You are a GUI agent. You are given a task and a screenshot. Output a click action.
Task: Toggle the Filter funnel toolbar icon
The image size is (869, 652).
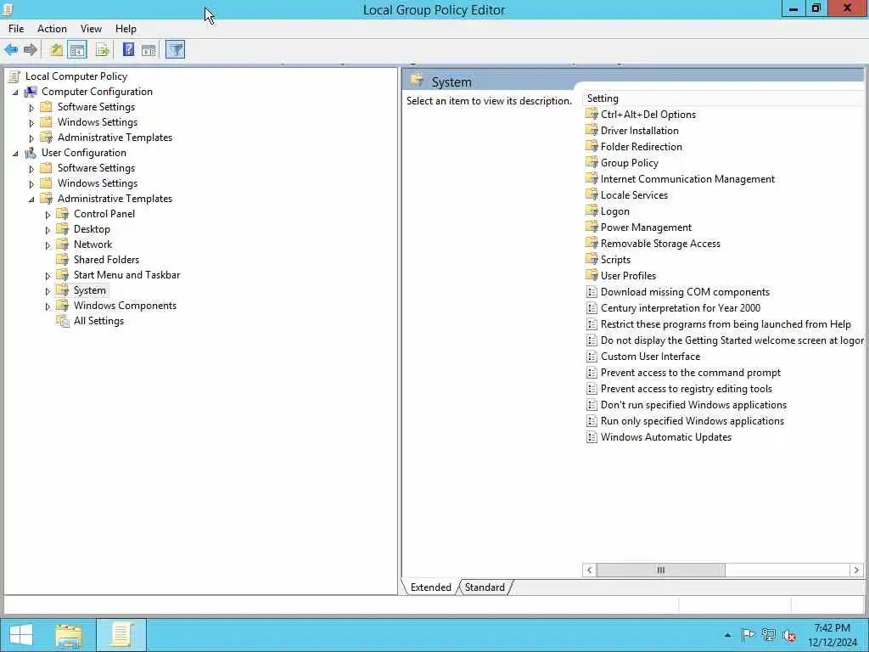click(x=175, y=50)
